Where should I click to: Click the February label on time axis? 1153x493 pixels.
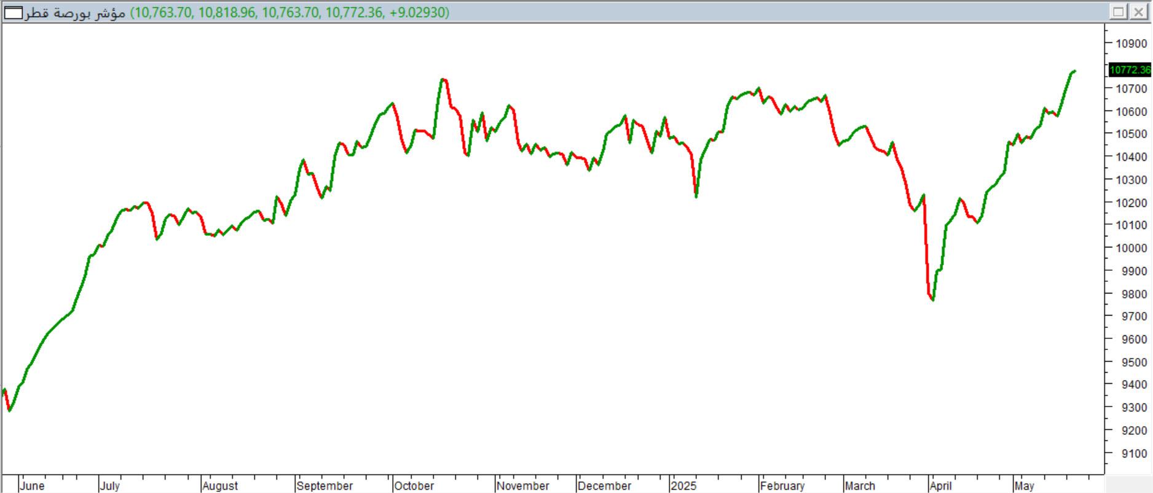coord(782,486)
